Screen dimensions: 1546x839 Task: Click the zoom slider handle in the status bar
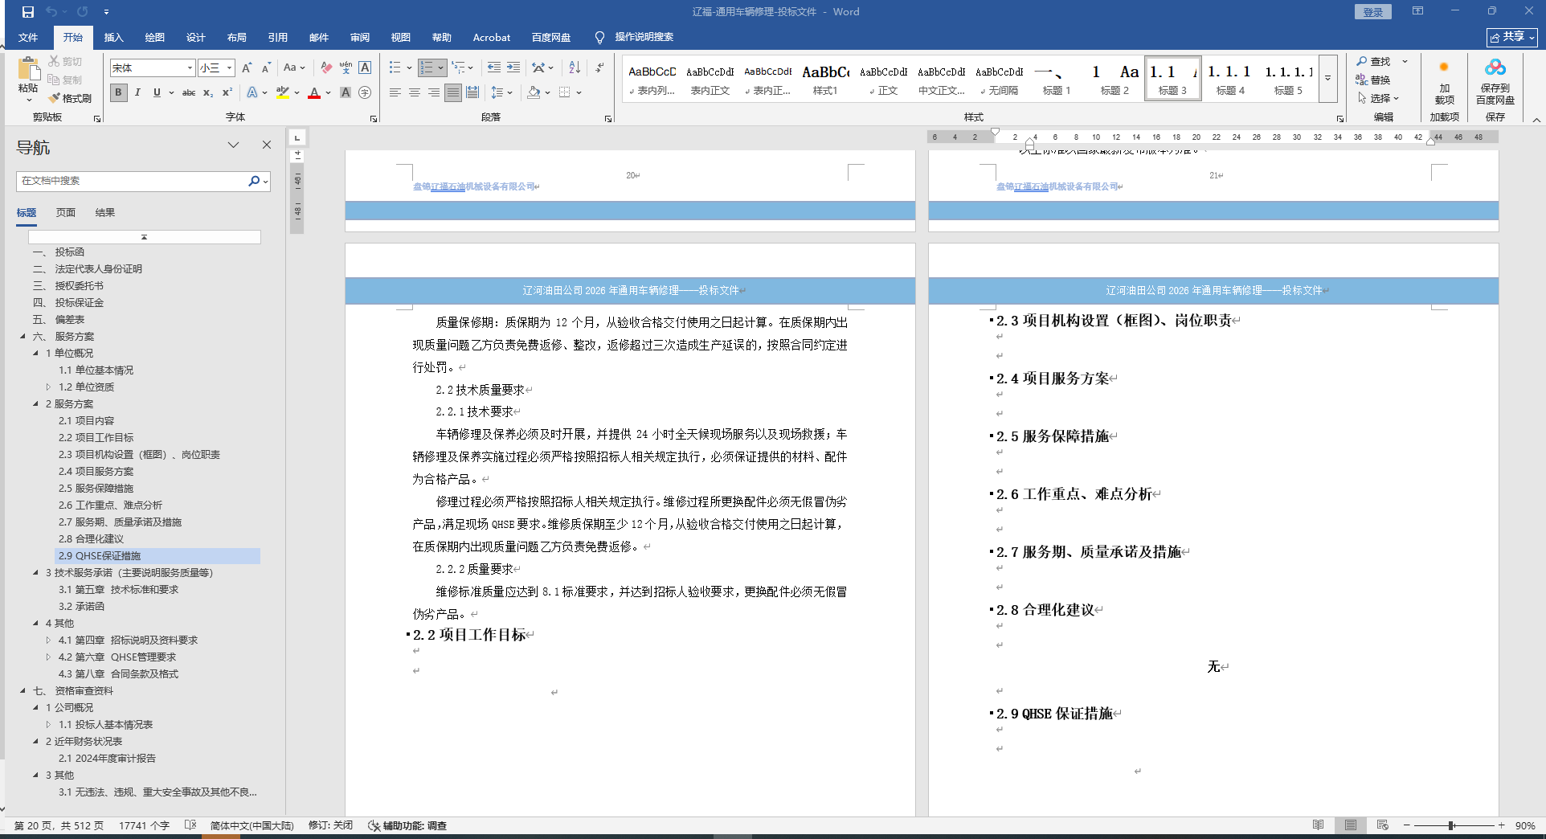point(1452,825)
